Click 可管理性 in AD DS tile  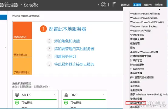27,103
